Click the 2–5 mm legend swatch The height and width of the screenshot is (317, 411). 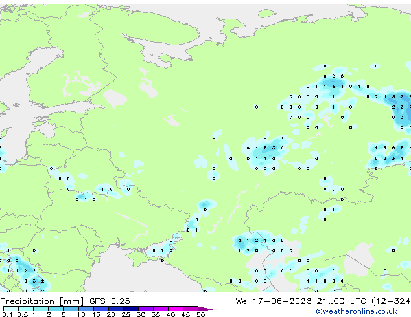click(x=56, y=309)
